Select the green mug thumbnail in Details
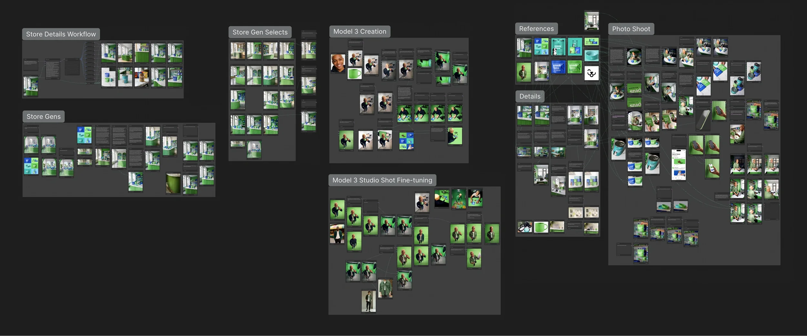Image resolution: width=807 pixels, height=336 pixels. pos(541,227)
